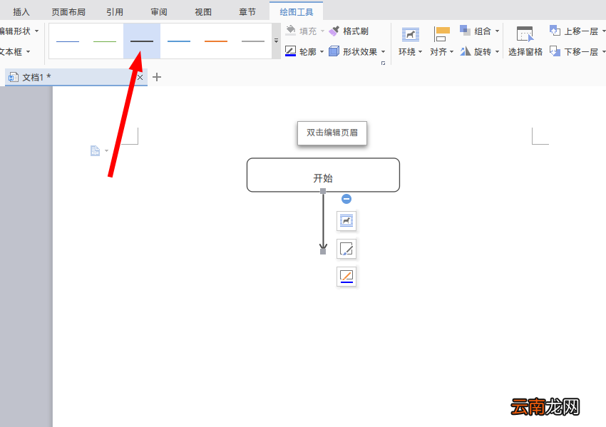606x427 pixels.
Task: Click the page margin document icon
Action: pos(95,150)
